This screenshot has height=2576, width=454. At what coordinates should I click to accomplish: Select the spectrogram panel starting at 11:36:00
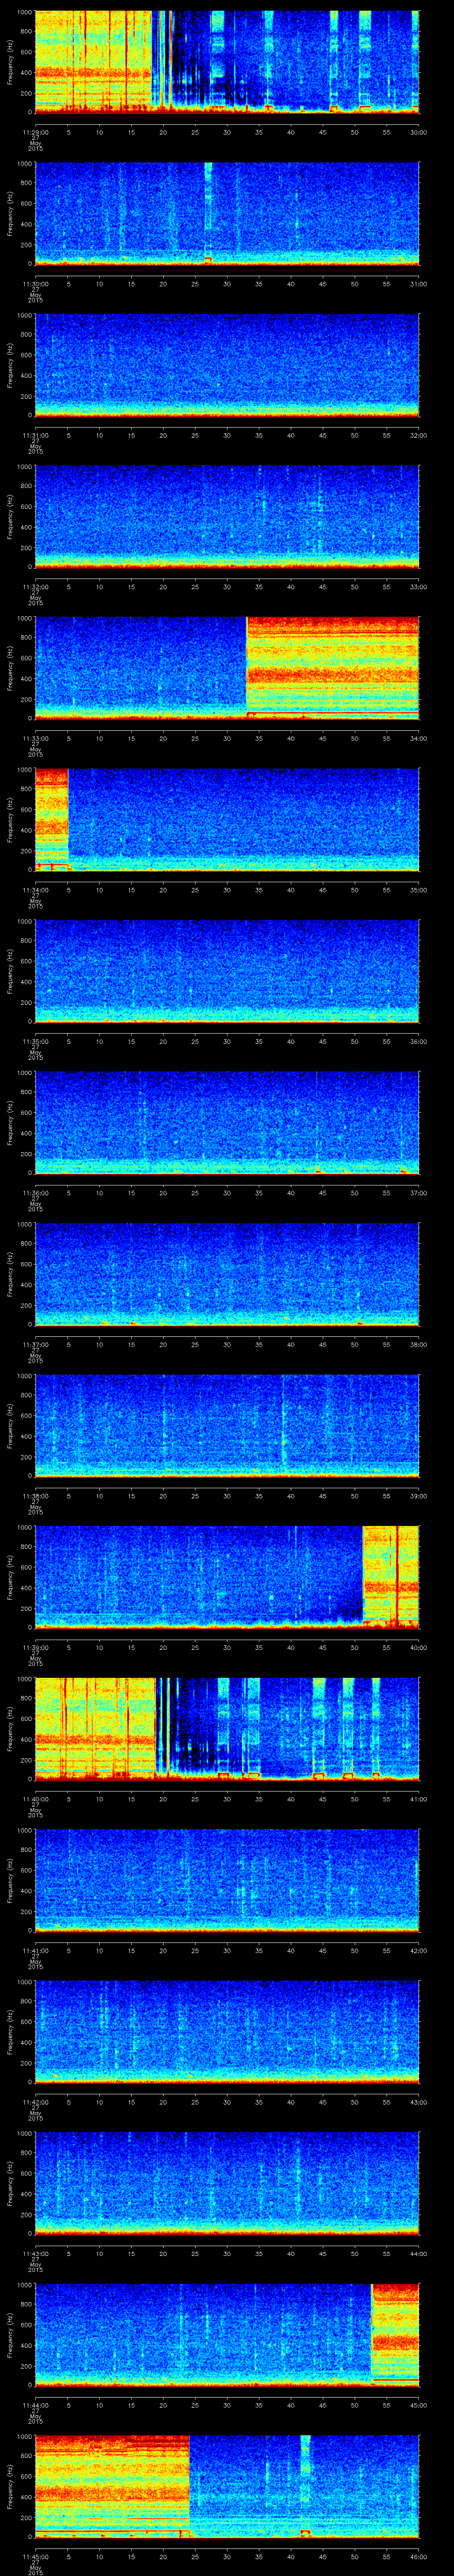pos(227,1123)
